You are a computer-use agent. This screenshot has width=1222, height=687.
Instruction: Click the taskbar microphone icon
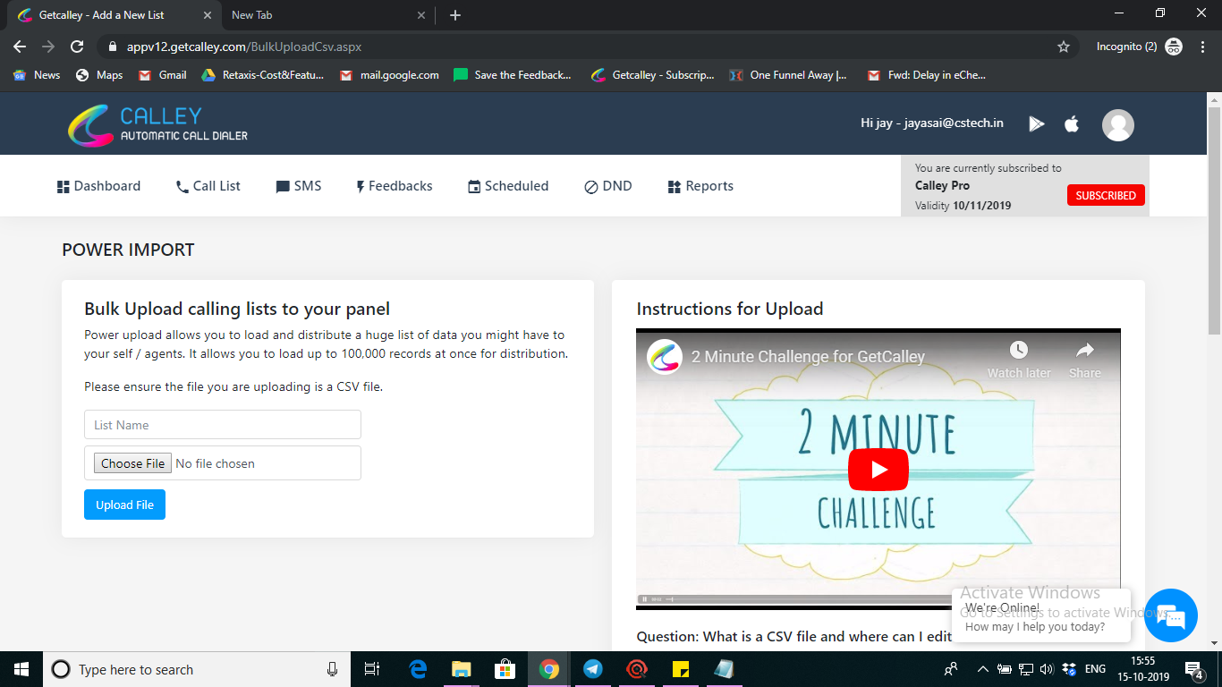coord(332,669)
